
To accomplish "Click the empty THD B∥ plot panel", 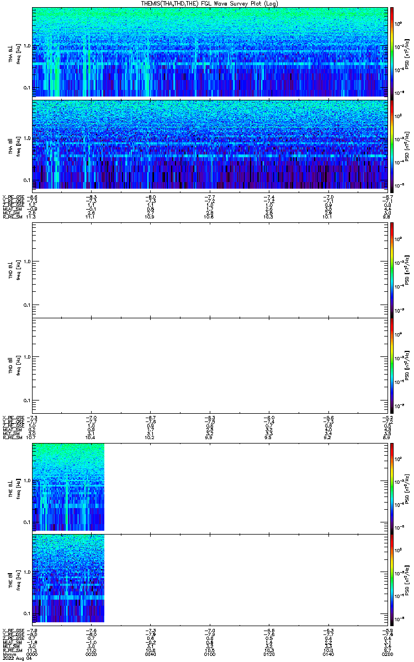I will [x=209, y=365].
